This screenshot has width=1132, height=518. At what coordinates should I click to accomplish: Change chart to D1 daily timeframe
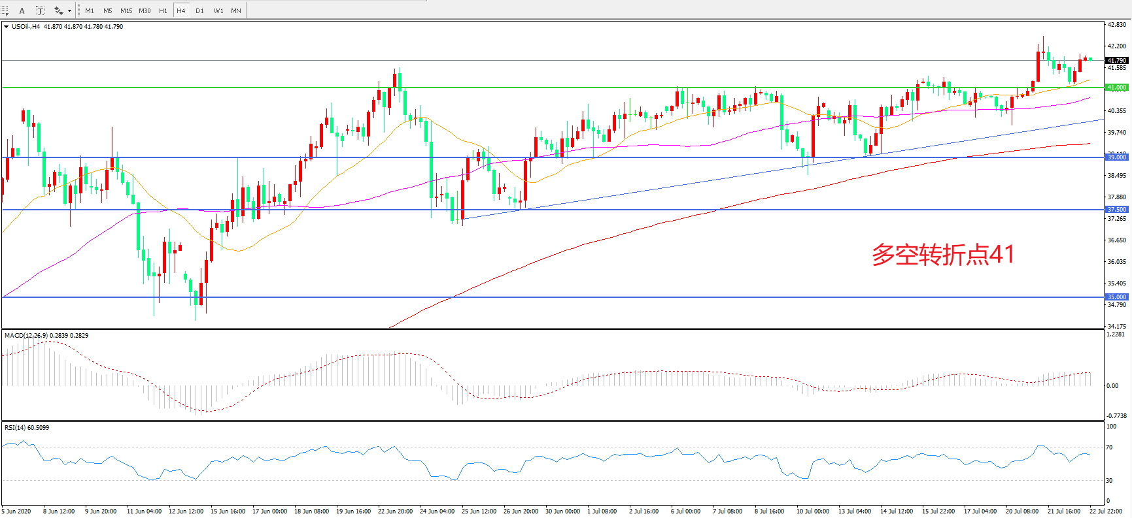(199, 10)
